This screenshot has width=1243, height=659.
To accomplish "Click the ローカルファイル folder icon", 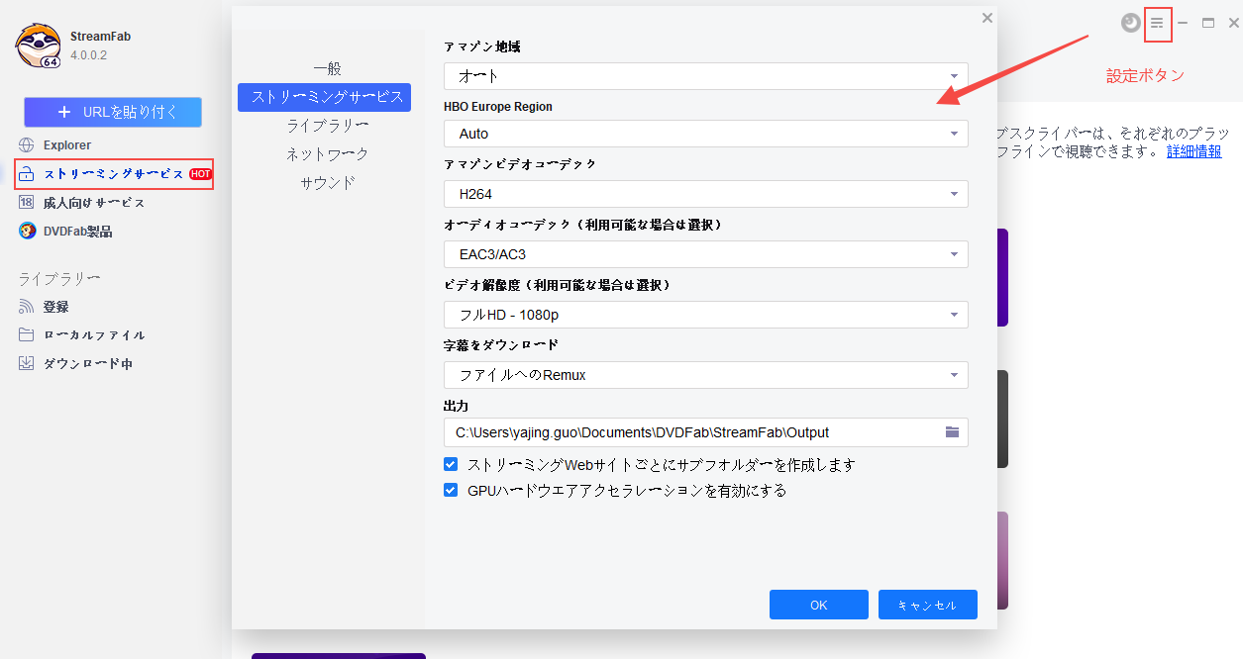I will pos(26,334).
